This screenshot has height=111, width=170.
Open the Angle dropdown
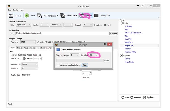(44, 25)
